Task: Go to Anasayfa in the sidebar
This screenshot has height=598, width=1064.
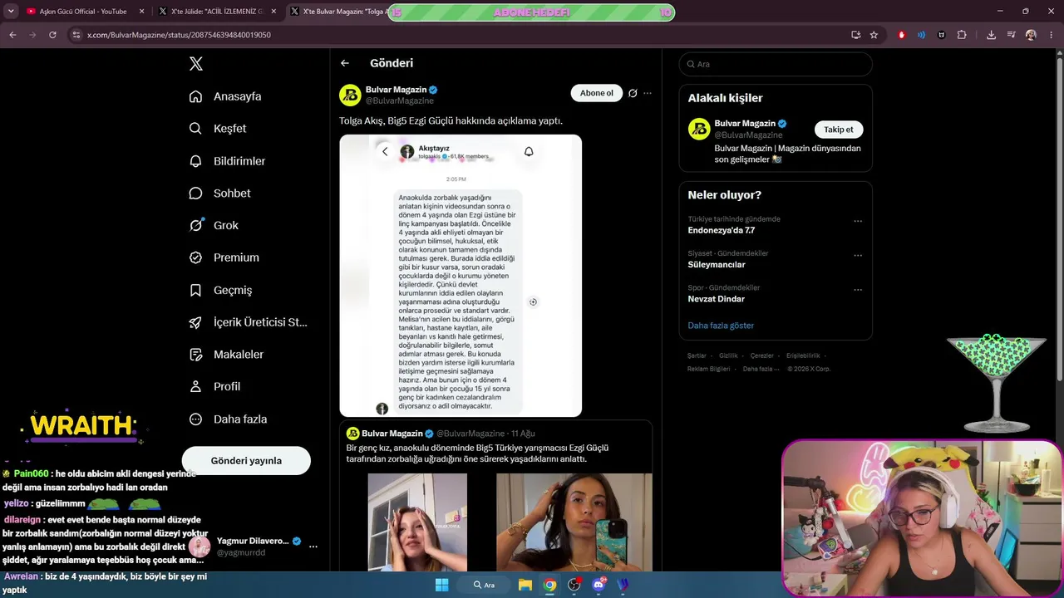Action: (x=225, y=96)
